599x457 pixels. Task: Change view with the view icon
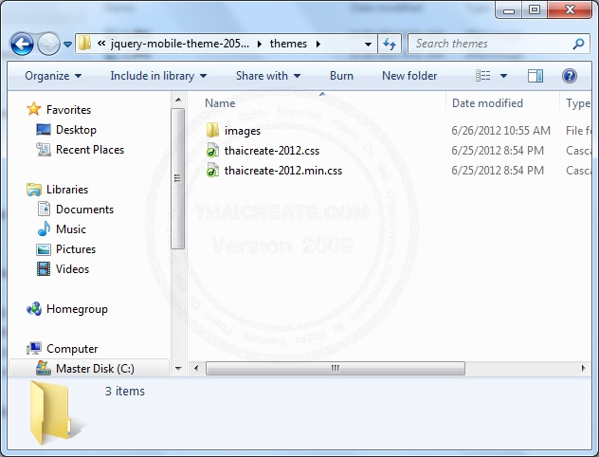[x=483, y=76]
